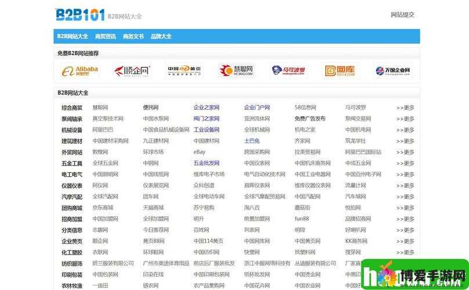This screenshot has height=290, width=469.
Task: Go to the 商务文书 navigation tab
Action: [133, 37]
